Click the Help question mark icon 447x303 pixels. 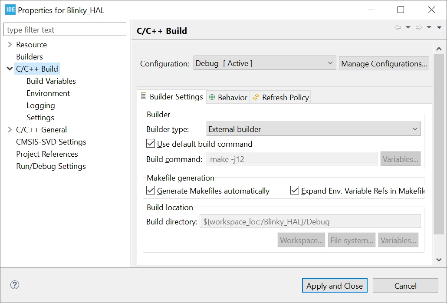[x=15, y=285]
